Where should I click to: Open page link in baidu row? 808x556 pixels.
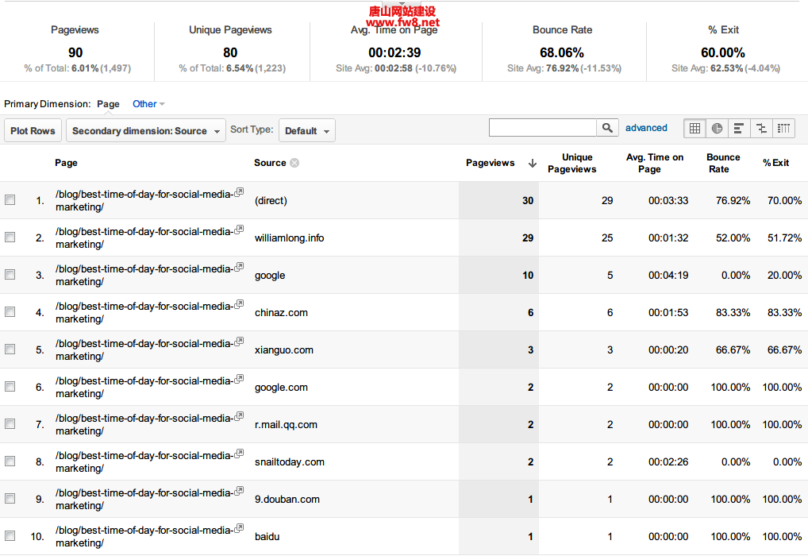coord(144,536)
